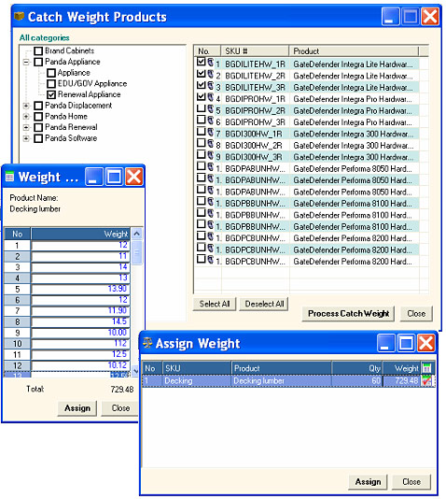Check the Panda Appliance category
The height and width of the screenshot is (499, 446).
[38, 62]
